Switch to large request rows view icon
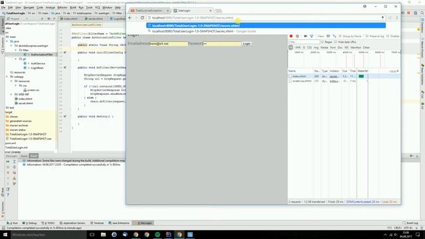This screenshot has height=239, width=425. tap(328, 36)
